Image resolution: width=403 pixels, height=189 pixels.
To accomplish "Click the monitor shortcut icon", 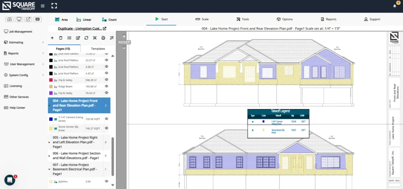I will click(19, 19).
